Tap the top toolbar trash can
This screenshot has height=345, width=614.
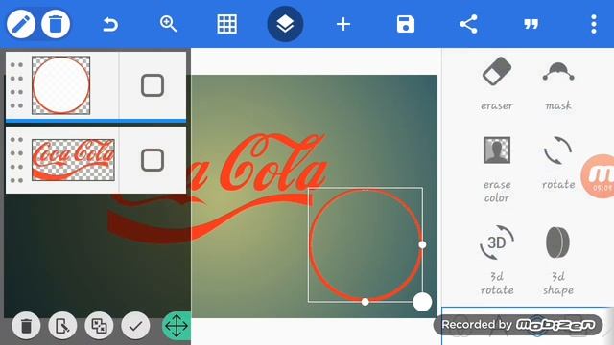click(56, 24)
